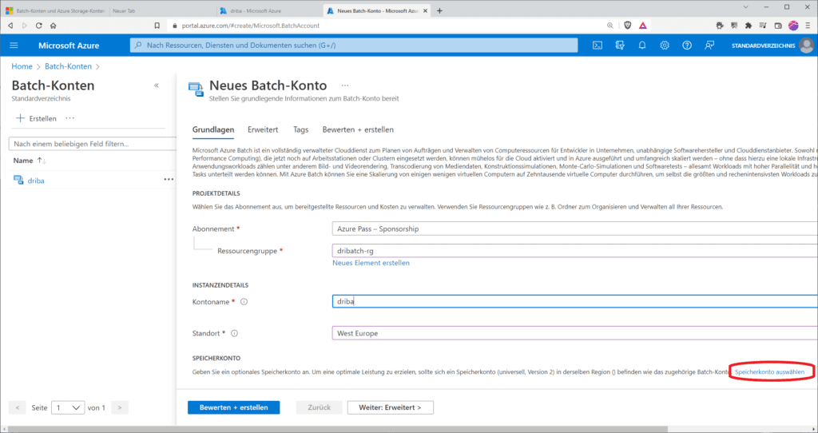Click Neues Element erstellen link
Viewport: 818px width, 433px height.
tap(371, 263)
